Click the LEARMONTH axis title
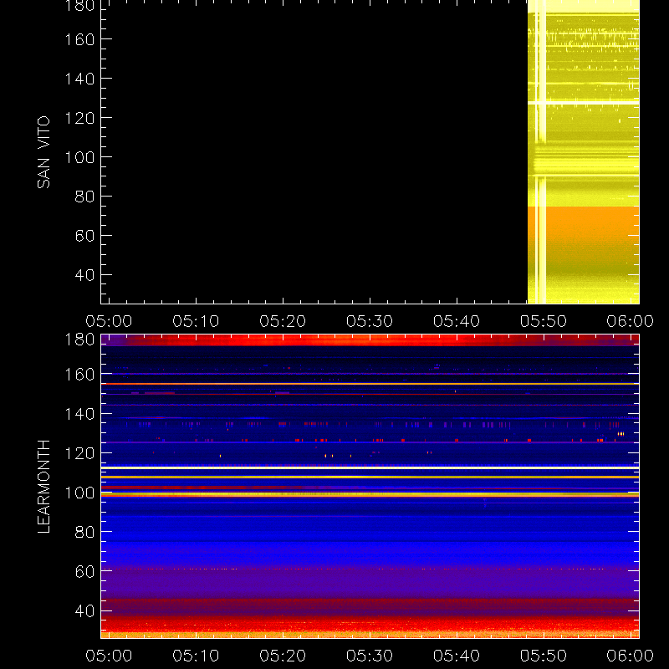 coord(43,487)
